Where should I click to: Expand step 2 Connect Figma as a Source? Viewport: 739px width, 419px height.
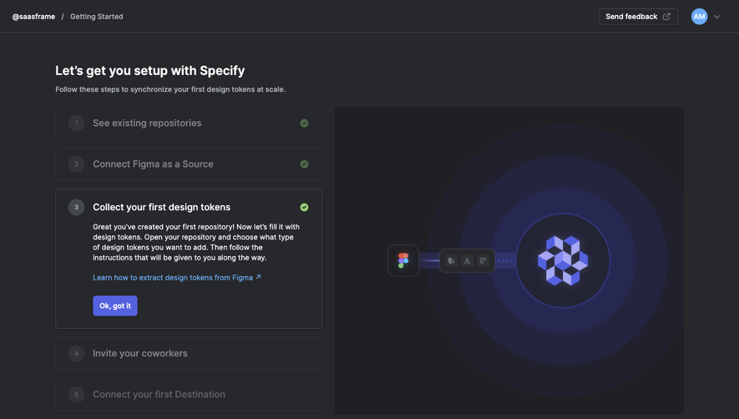point(189,164)
